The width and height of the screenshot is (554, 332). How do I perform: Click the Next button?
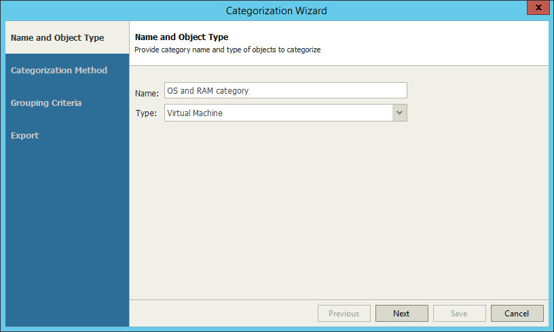pos(402,313)
